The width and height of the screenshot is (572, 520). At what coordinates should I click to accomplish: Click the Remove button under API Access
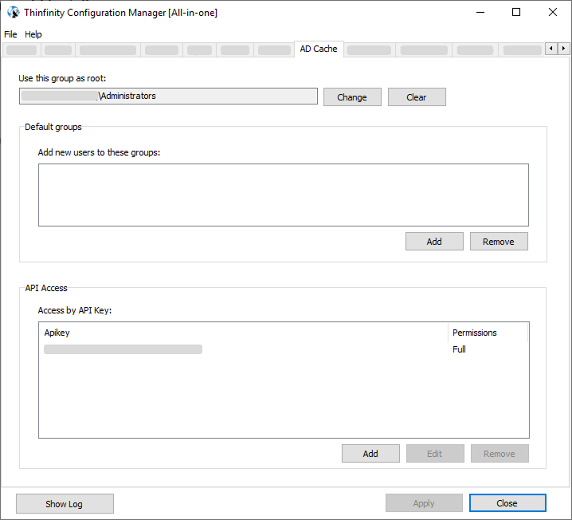(x=500, y=454)
